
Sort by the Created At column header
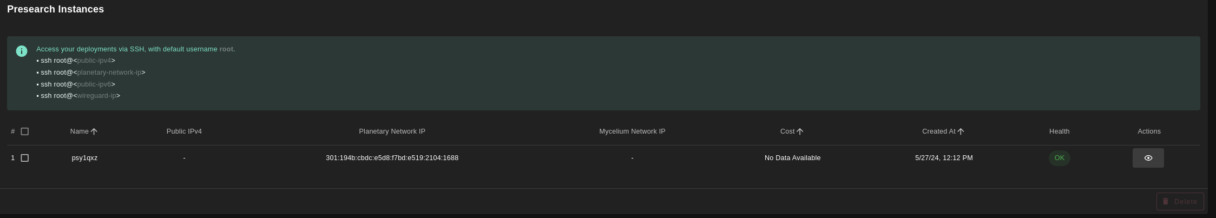(938, 131)
